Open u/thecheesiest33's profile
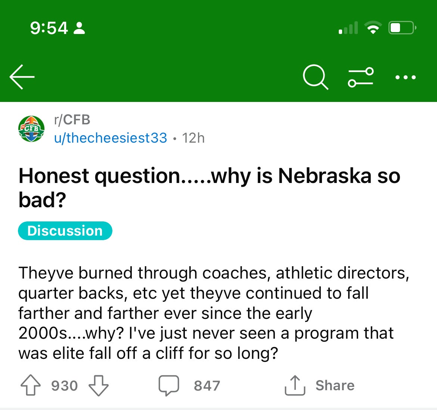 coord(111,138)
